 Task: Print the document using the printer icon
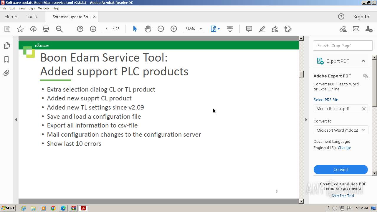click(46, 29)
